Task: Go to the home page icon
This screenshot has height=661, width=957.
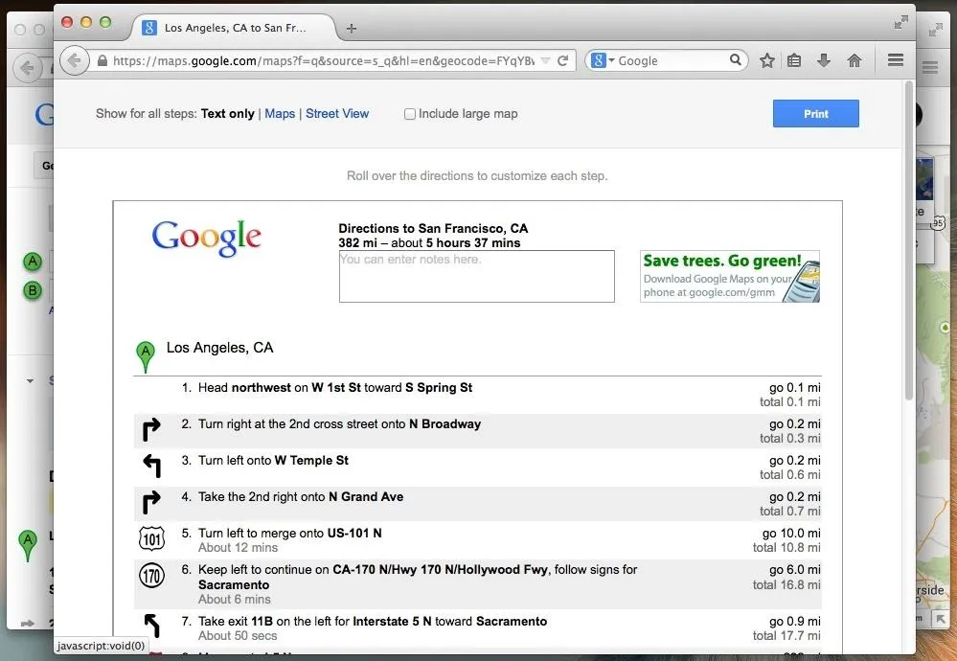Action: 854,60
